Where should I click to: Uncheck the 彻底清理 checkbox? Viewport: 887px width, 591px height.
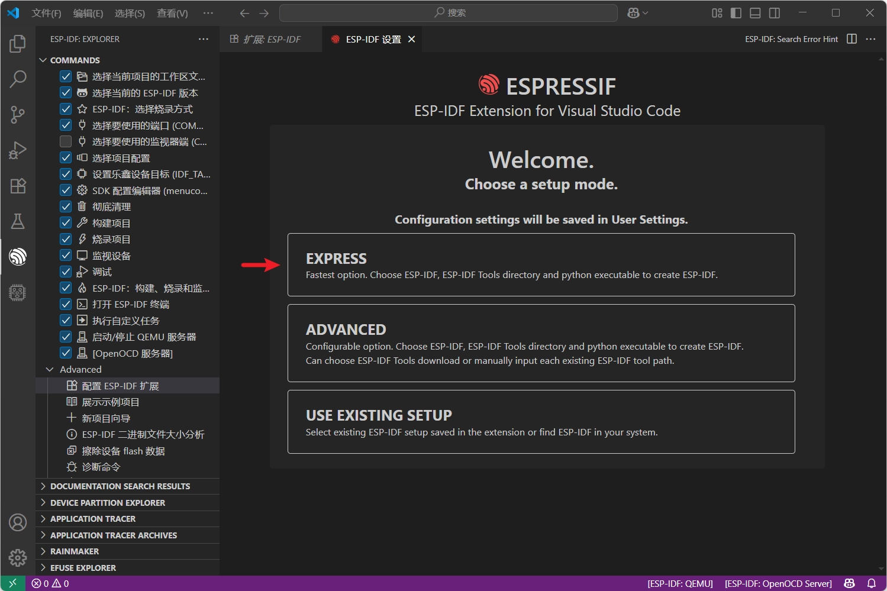(x=66, y=206)
